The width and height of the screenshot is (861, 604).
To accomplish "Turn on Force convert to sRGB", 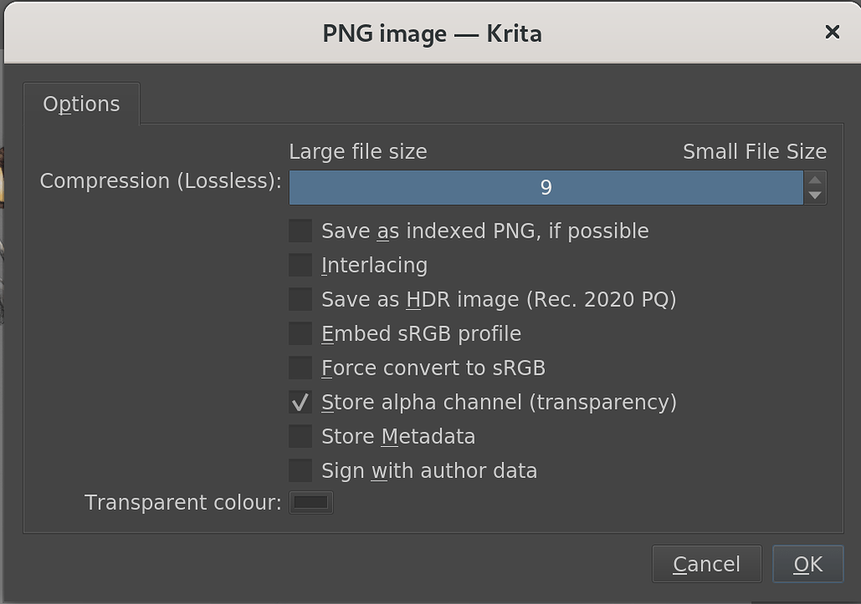I will pyautogui.click(x=300, y=367).
